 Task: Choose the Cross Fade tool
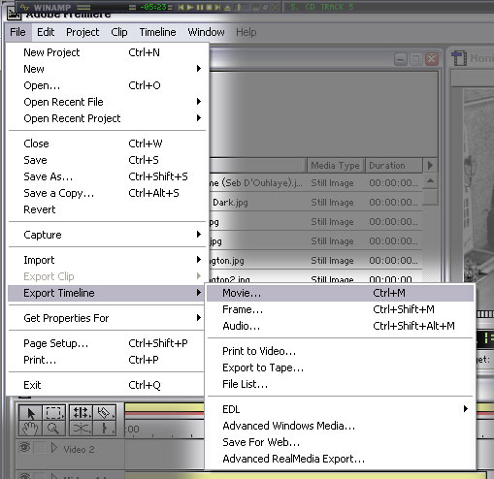(x=81, y=428)
